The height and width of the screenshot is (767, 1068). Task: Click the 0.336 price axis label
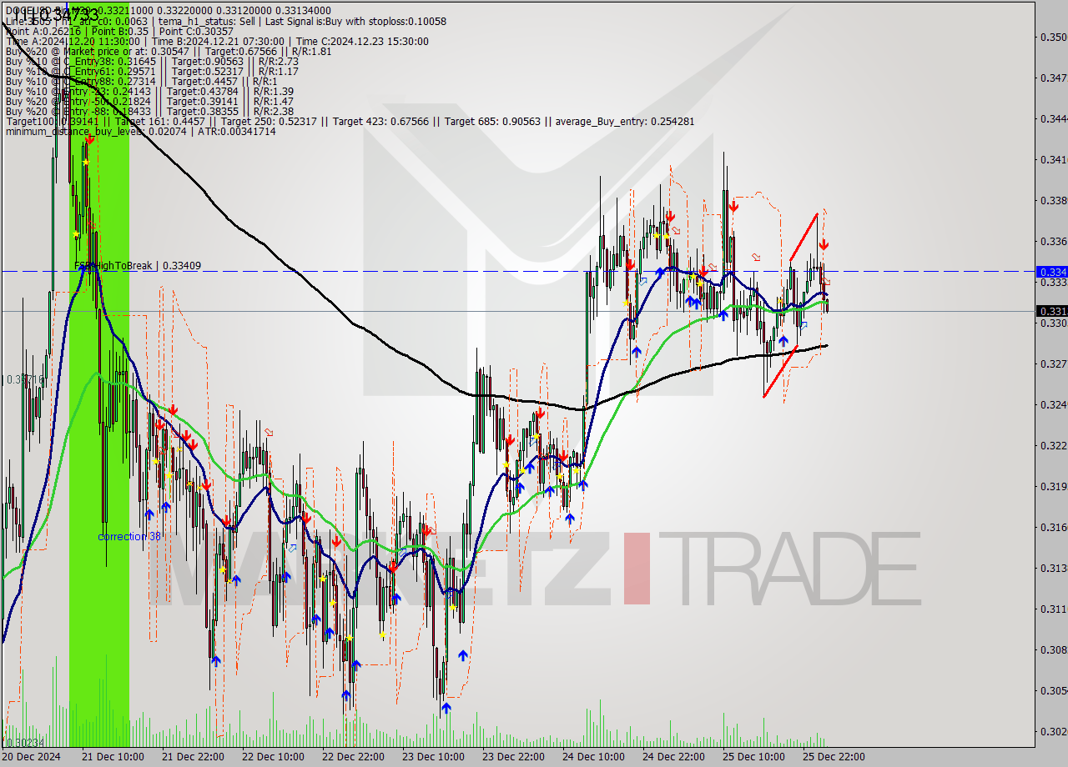(x=1053, y=241)
